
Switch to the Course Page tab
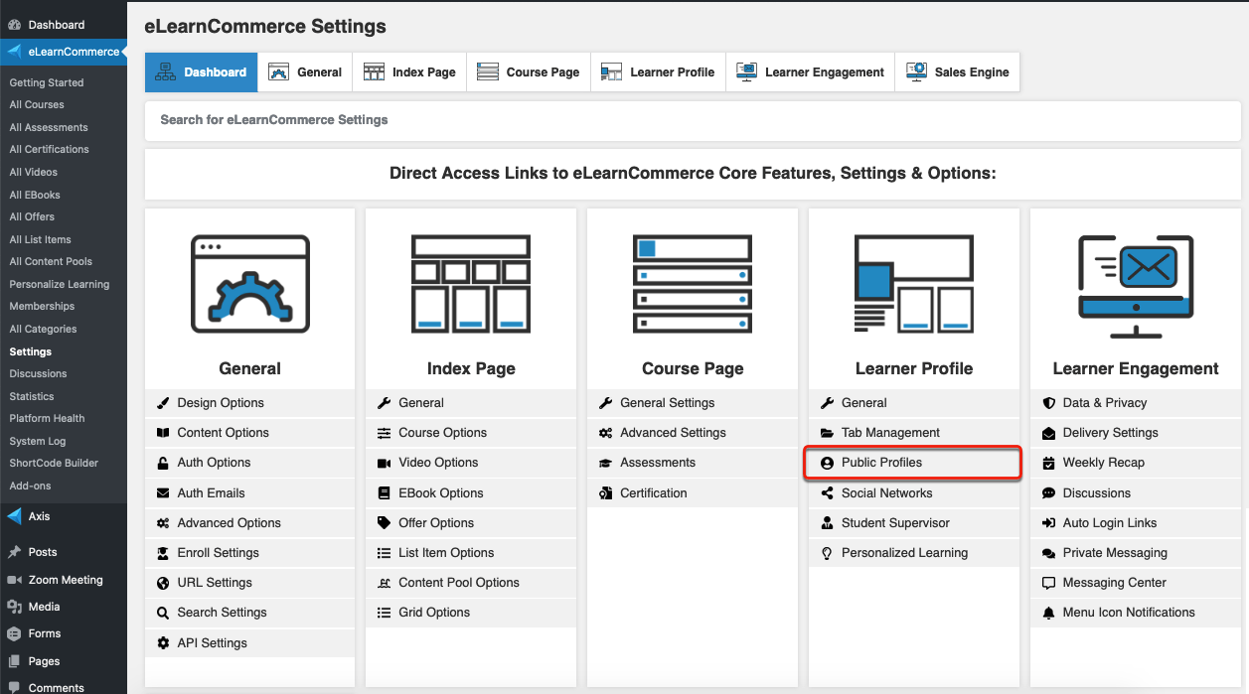click(529, 72)
